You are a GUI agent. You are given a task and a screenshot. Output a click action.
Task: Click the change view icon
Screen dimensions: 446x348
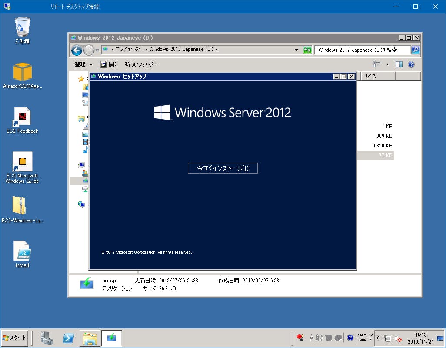[x=377, y=64]
